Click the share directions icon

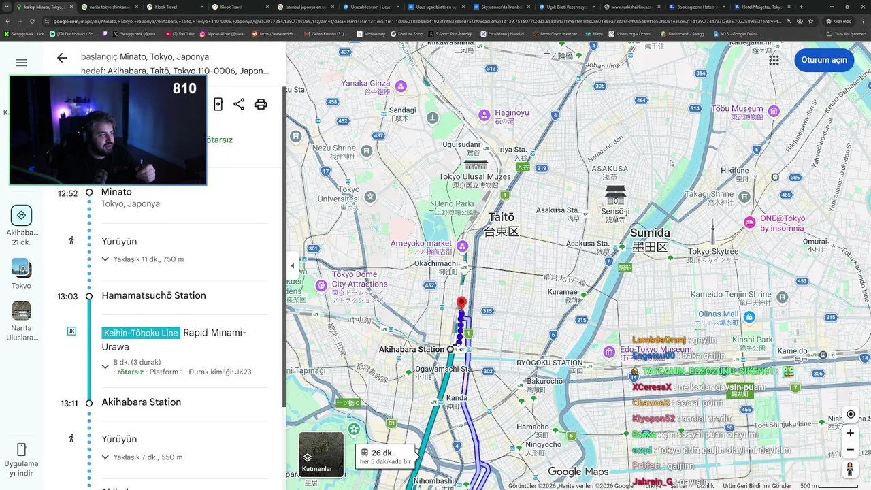(x=239, y=104)
